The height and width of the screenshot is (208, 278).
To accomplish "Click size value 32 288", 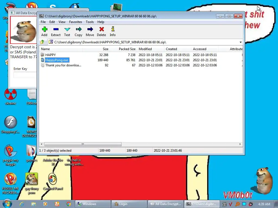I will click(104, 55).
